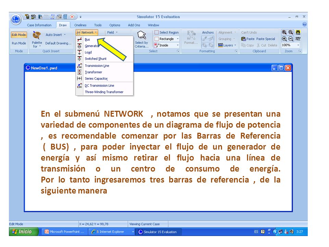
Task: Click the Bus icon in Network menu
Action: (80, 39)
